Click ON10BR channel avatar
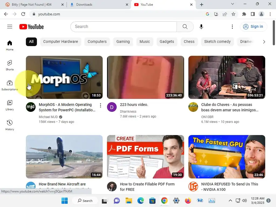This screenshot has width=276, height=207. point(193,107)
